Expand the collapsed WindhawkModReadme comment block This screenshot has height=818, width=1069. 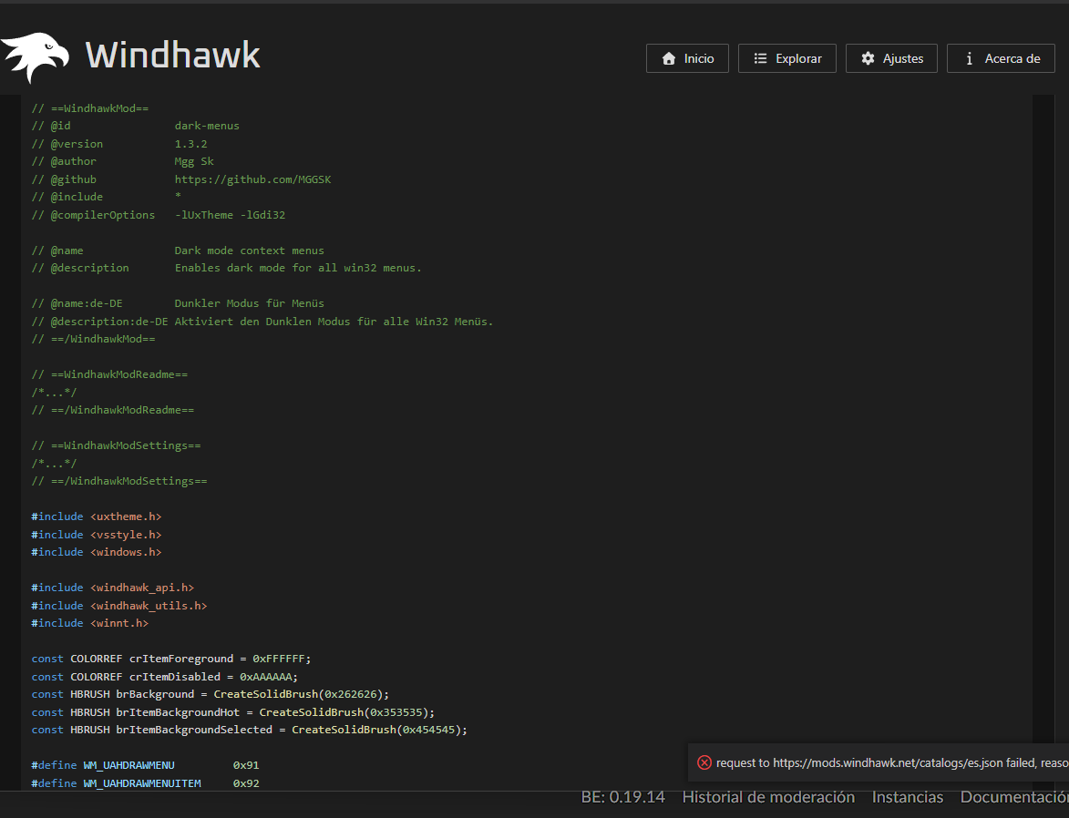(x=54, y=392)
